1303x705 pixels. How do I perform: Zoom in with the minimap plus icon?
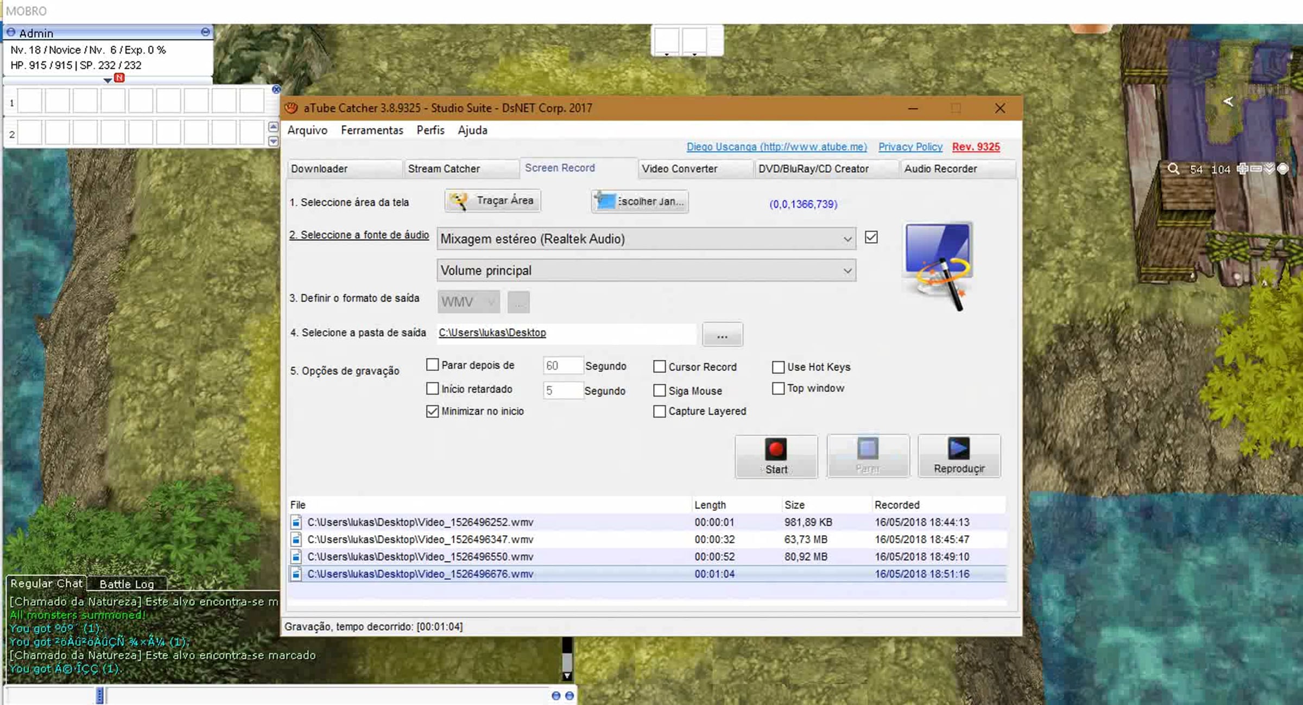(x=1242, y=168)
